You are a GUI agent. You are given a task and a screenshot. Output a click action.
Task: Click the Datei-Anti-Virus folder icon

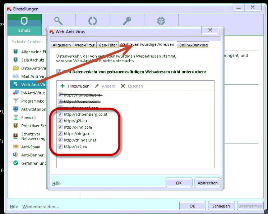[x=16, y=68]
